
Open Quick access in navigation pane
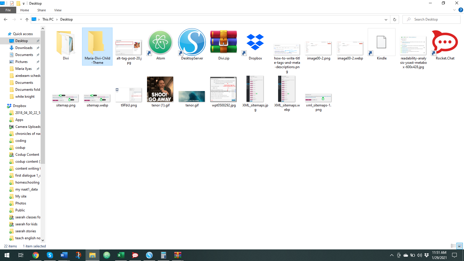pyautogui.click(x=23, y=34)
